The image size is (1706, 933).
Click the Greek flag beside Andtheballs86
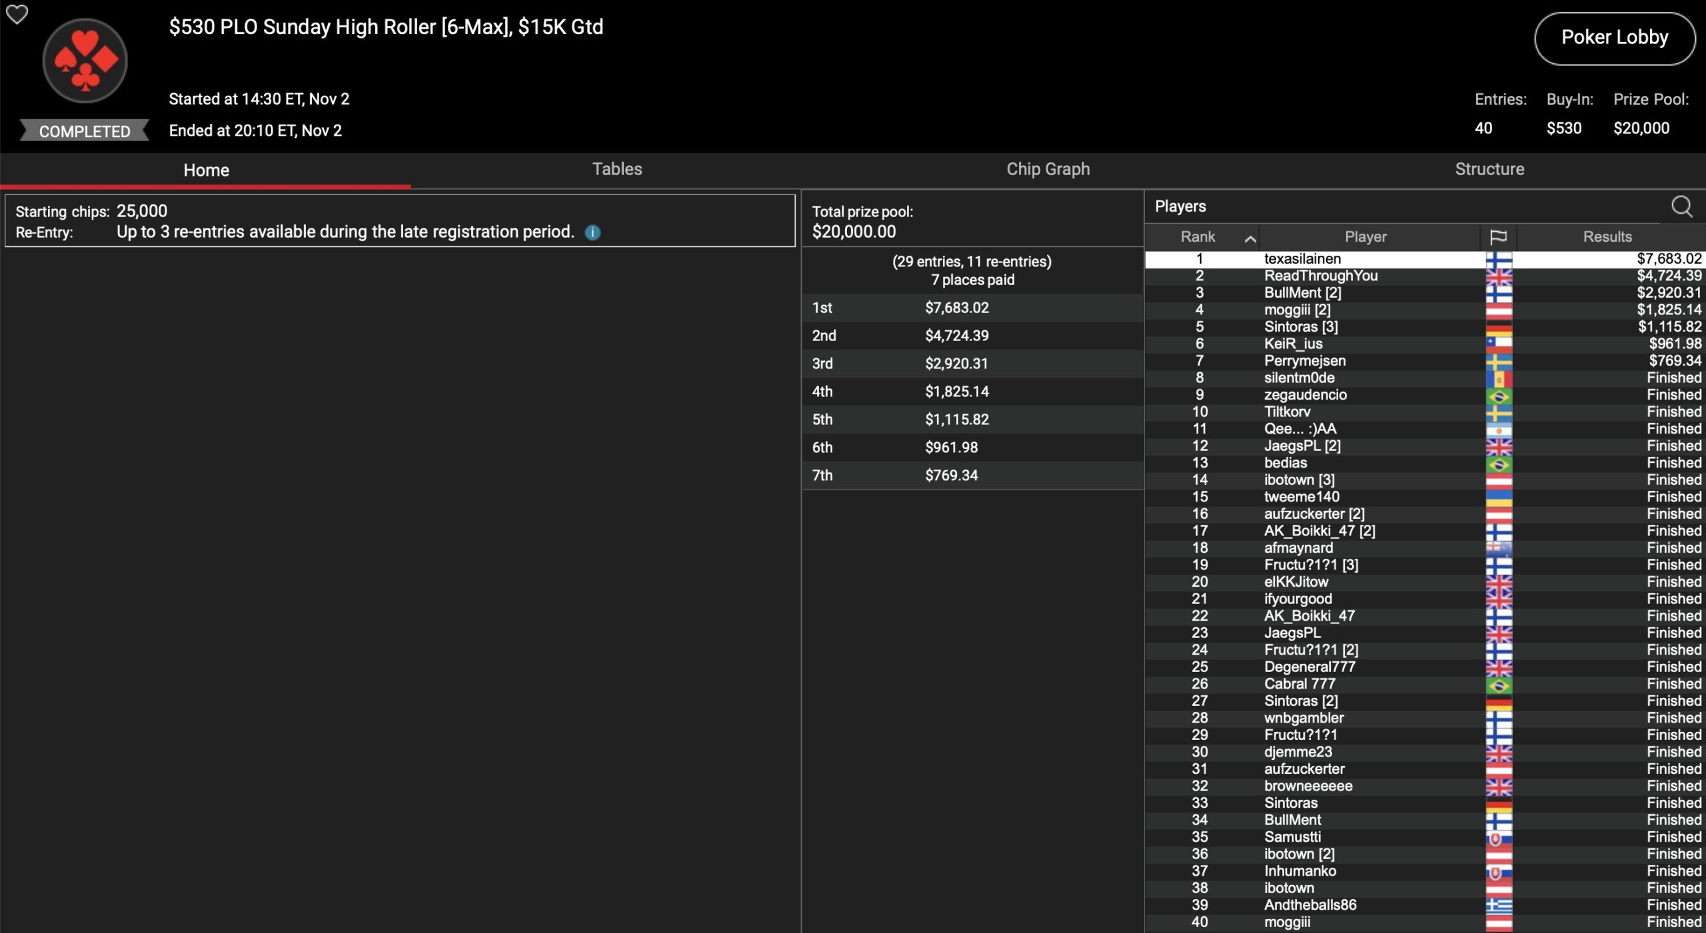[1499, 906]
